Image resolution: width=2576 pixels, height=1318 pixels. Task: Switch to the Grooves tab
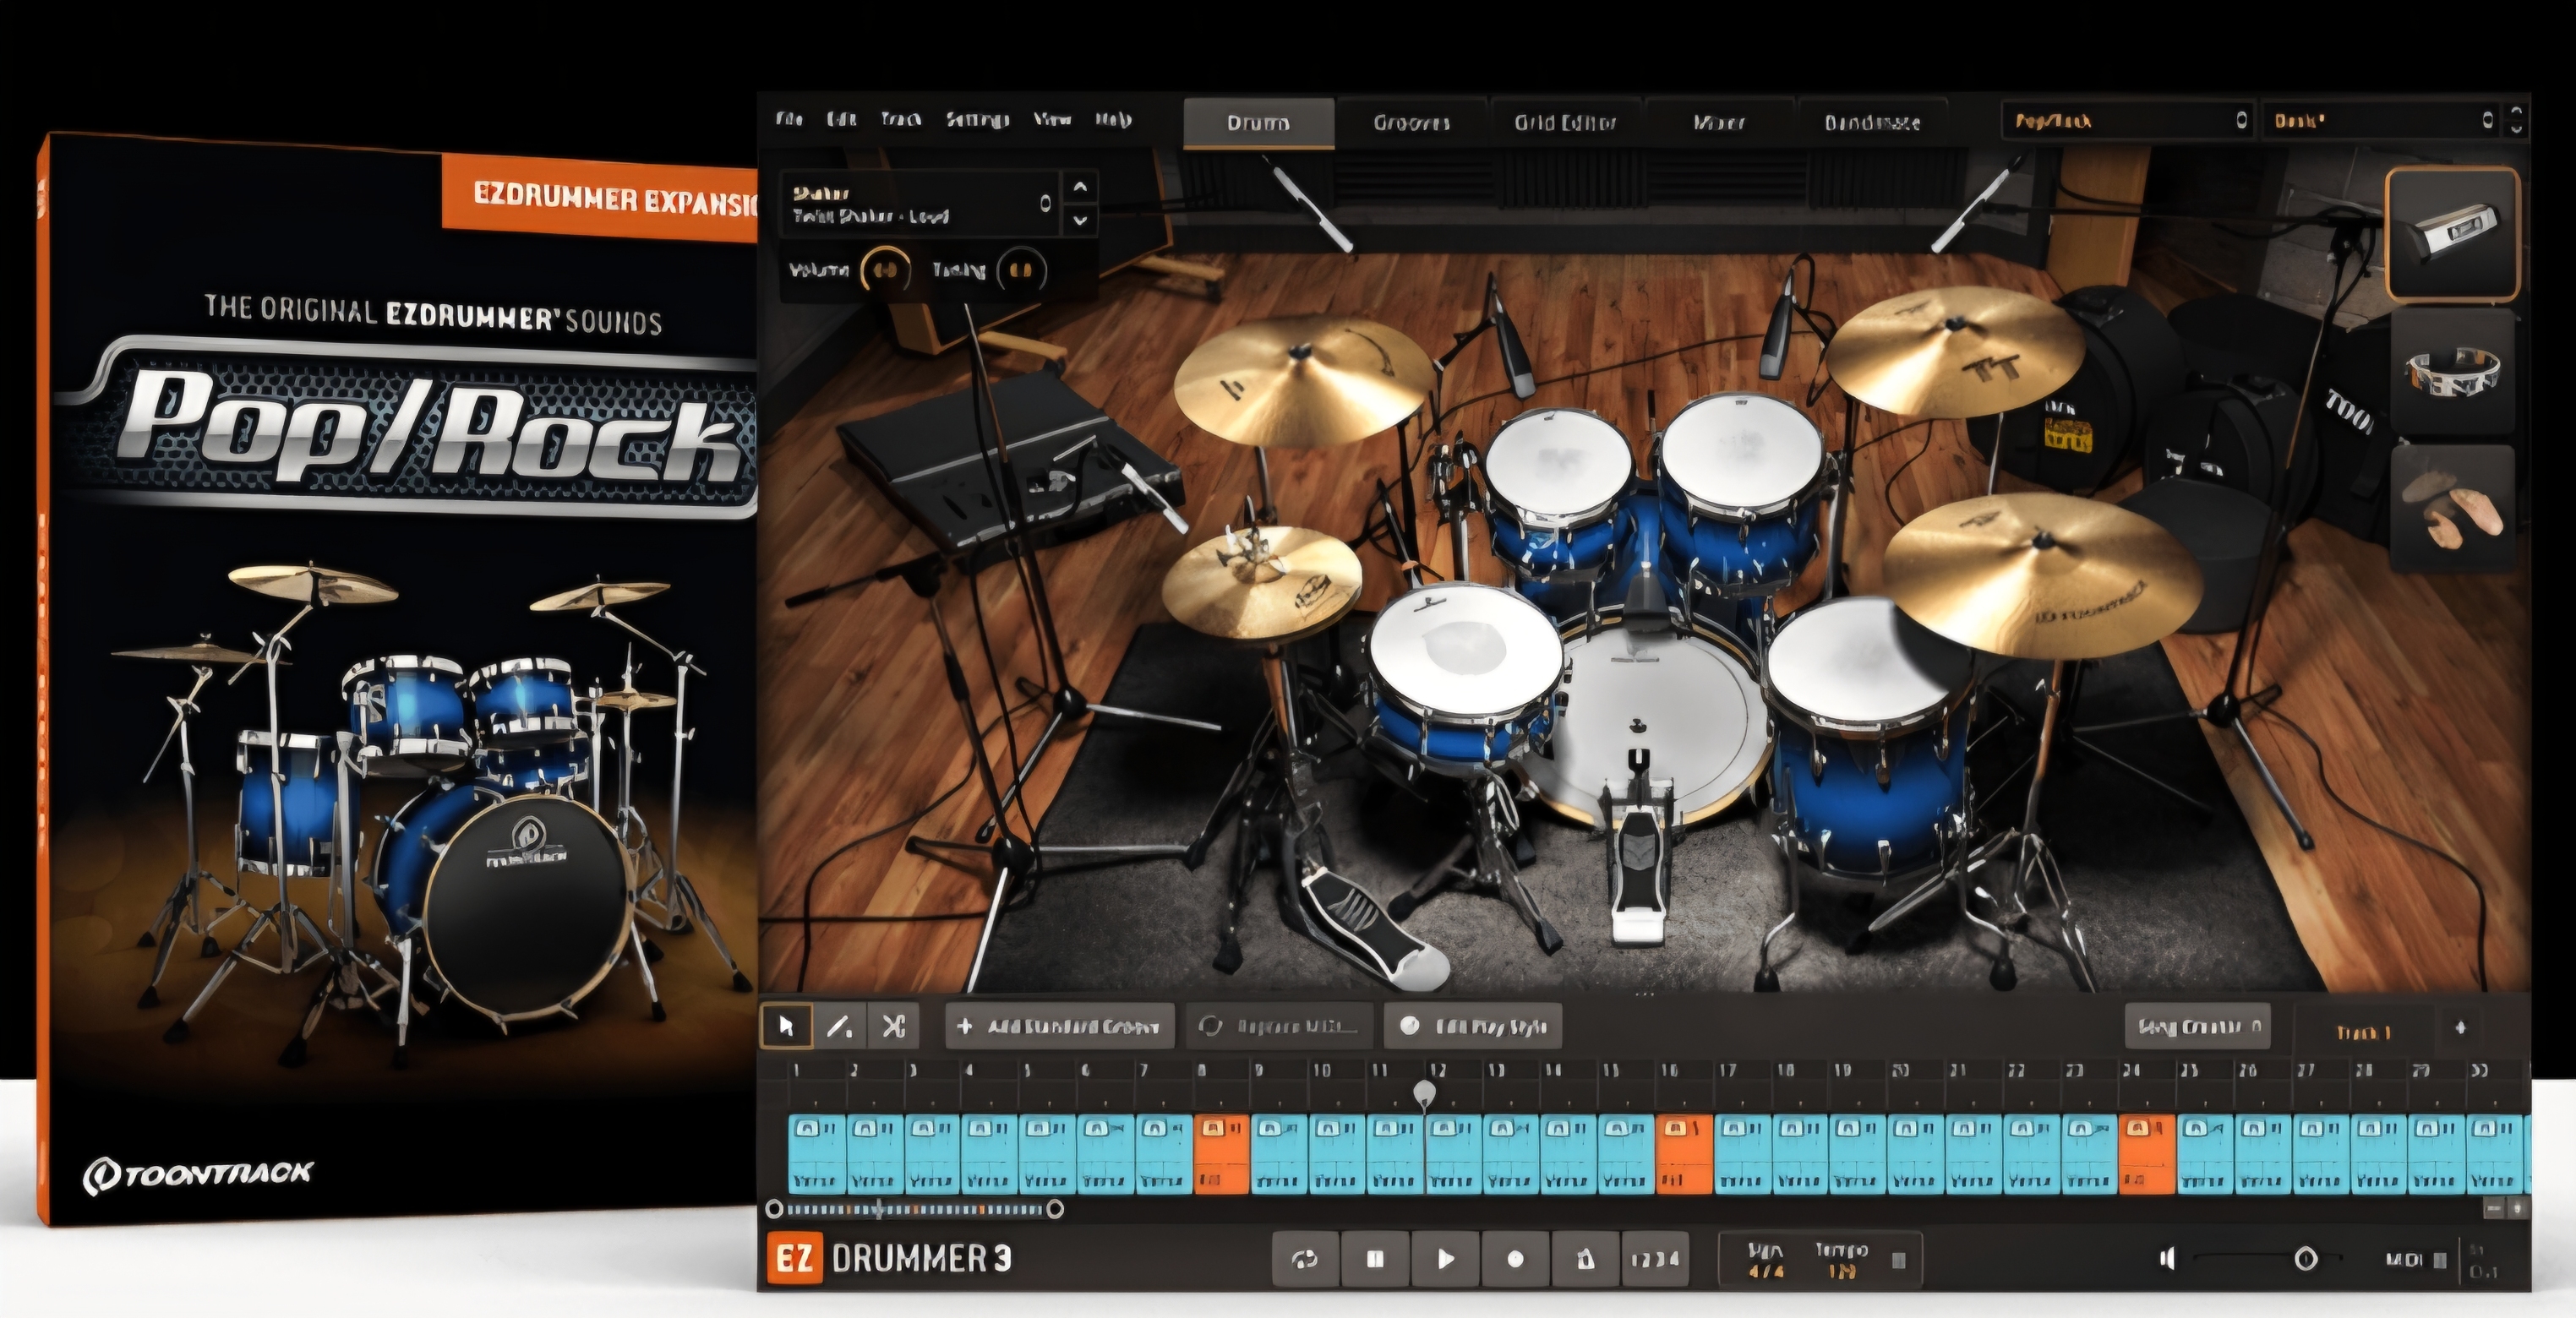point(1412,123)
